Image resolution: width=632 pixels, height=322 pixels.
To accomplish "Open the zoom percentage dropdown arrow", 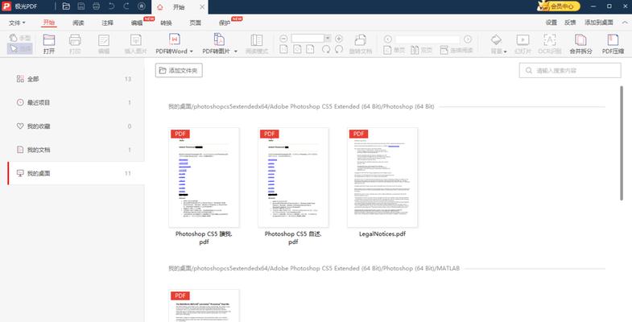I will [328, 39].
